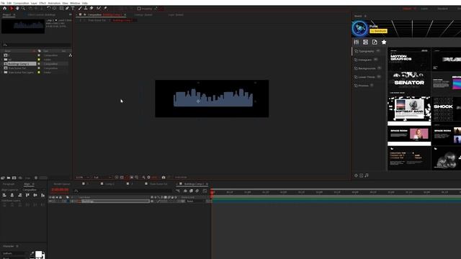461x259 pixels.
Task: Click Interpret Footage icon in Project panel
Action: pos(3,178)
